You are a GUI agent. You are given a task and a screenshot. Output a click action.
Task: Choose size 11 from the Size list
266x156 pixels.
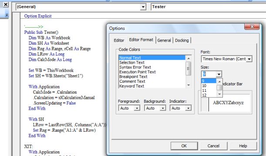click(204, 91)
